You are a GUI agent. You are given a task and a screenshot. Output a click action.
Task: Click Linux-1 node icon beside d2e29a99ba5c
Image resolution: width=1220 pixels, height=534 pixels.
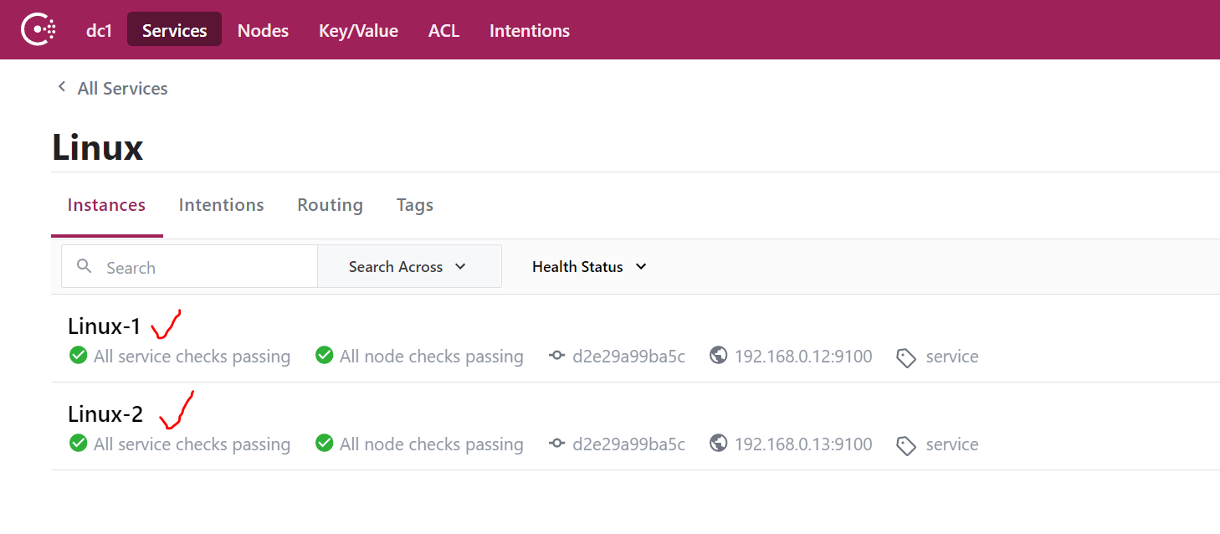tap(557, 357)
